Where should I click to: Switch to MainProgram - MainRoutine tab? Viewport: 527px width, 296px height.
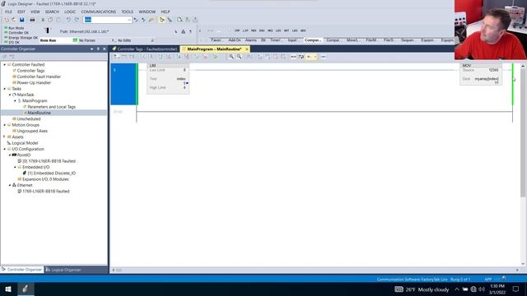pos(214,49)
